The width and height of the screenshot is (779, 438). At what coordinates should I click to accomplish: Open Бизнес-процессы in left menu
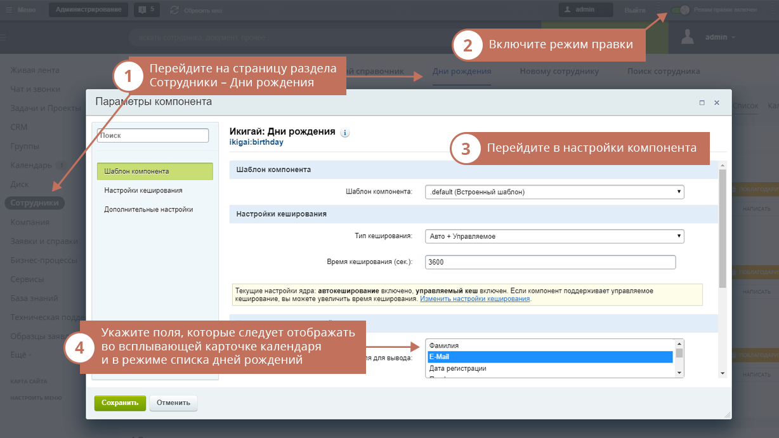[44, 260]
